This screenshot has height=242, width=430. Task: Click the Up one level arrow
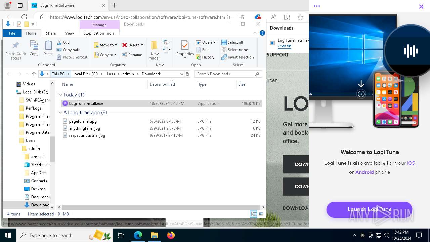click(x=34, y=74)
